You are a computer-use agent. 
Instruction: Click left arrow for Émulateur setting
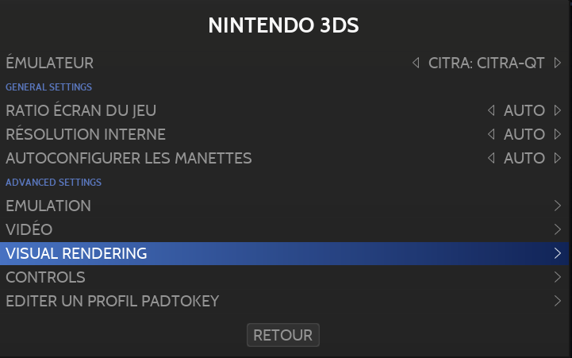[x=417, y=63]
